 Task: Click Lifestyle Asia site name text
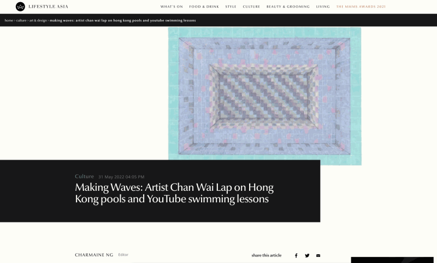click(48, 7)
